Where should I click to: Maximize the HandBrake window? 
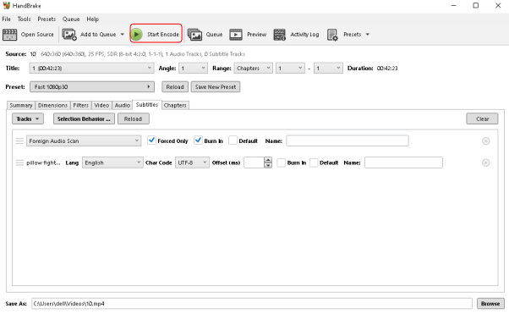[x=475, y=6]
